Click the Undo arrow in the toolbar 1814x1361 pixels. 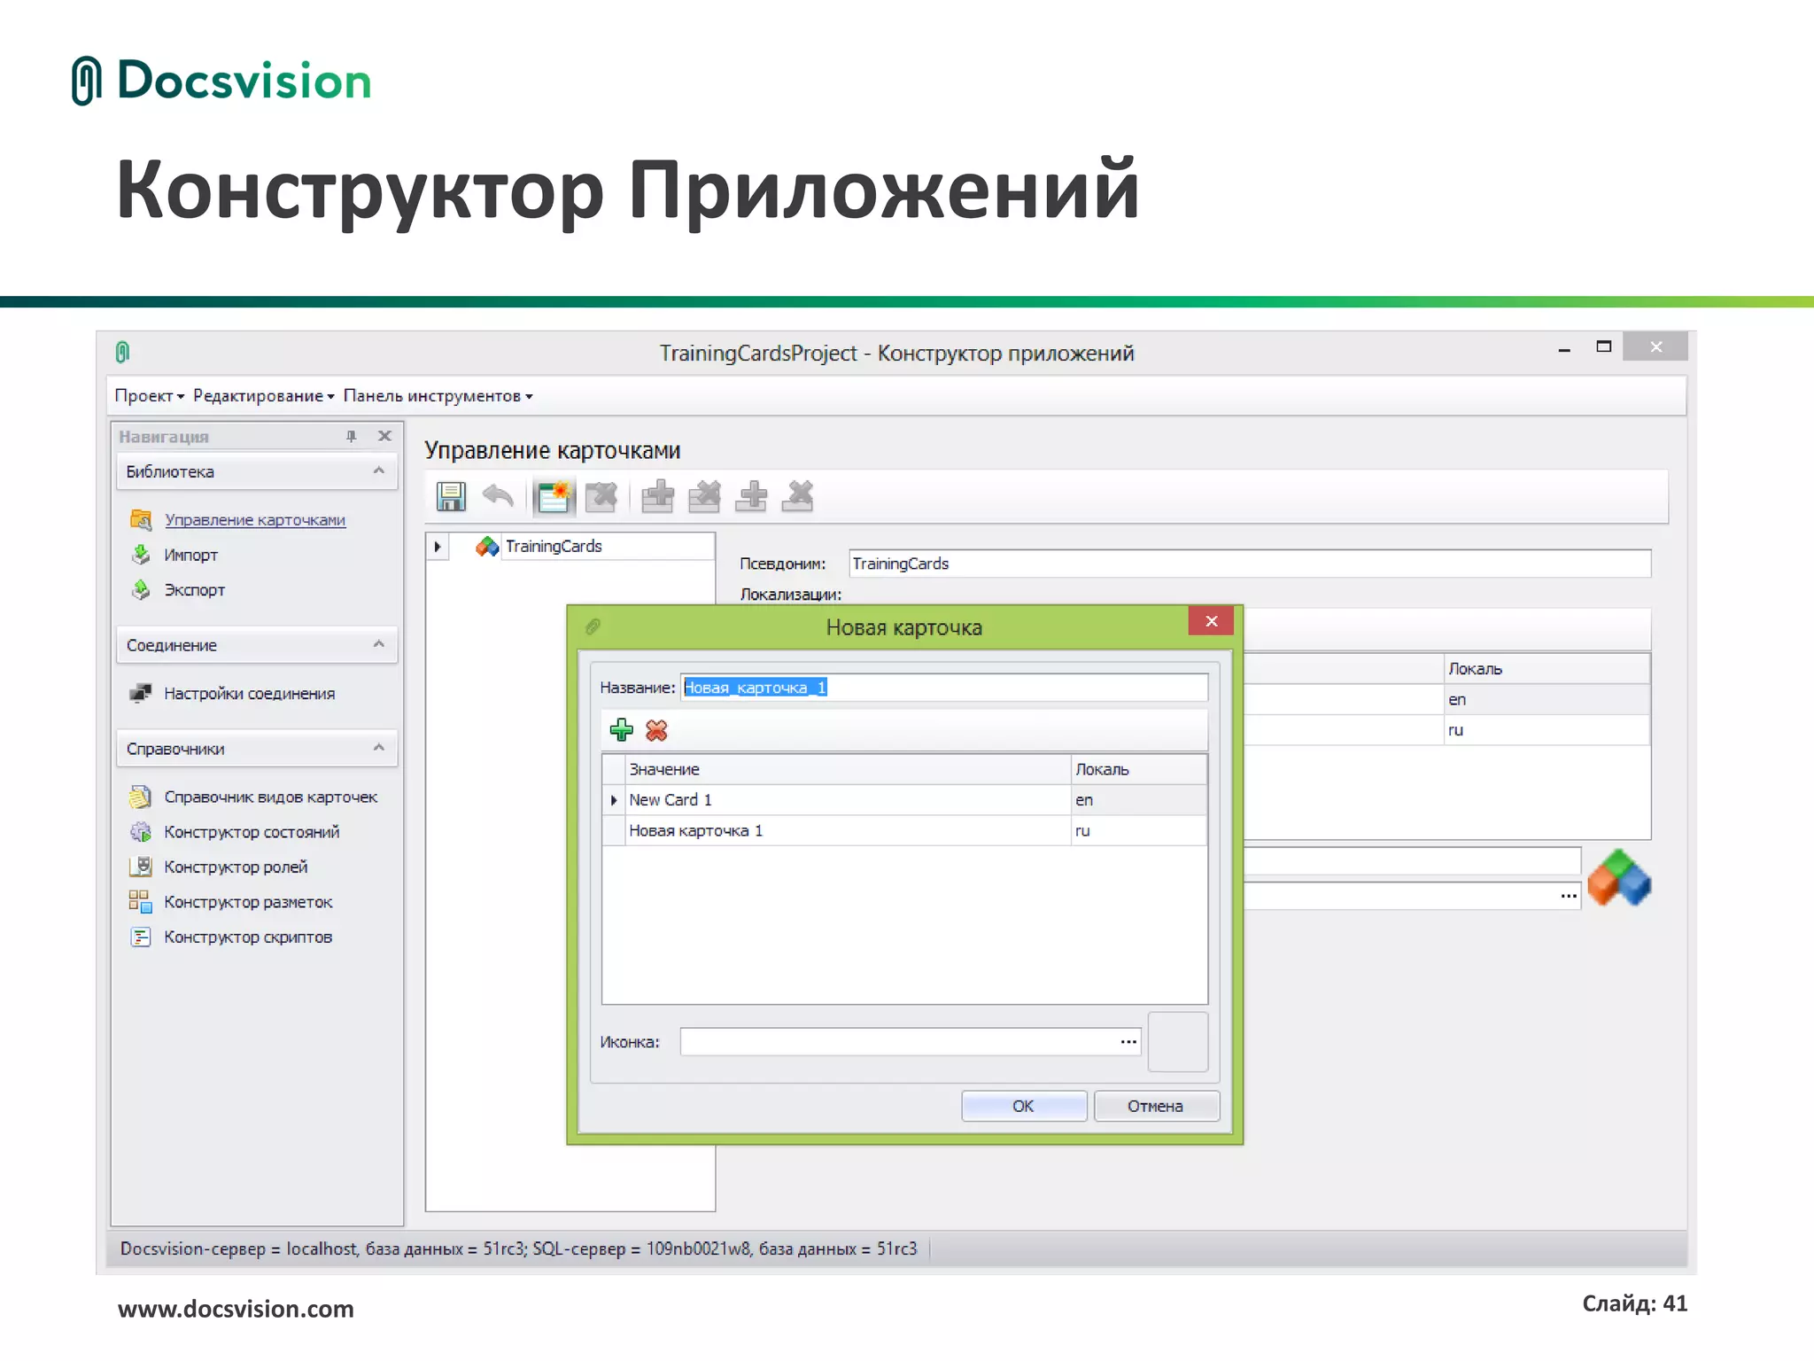coord(498,496)
